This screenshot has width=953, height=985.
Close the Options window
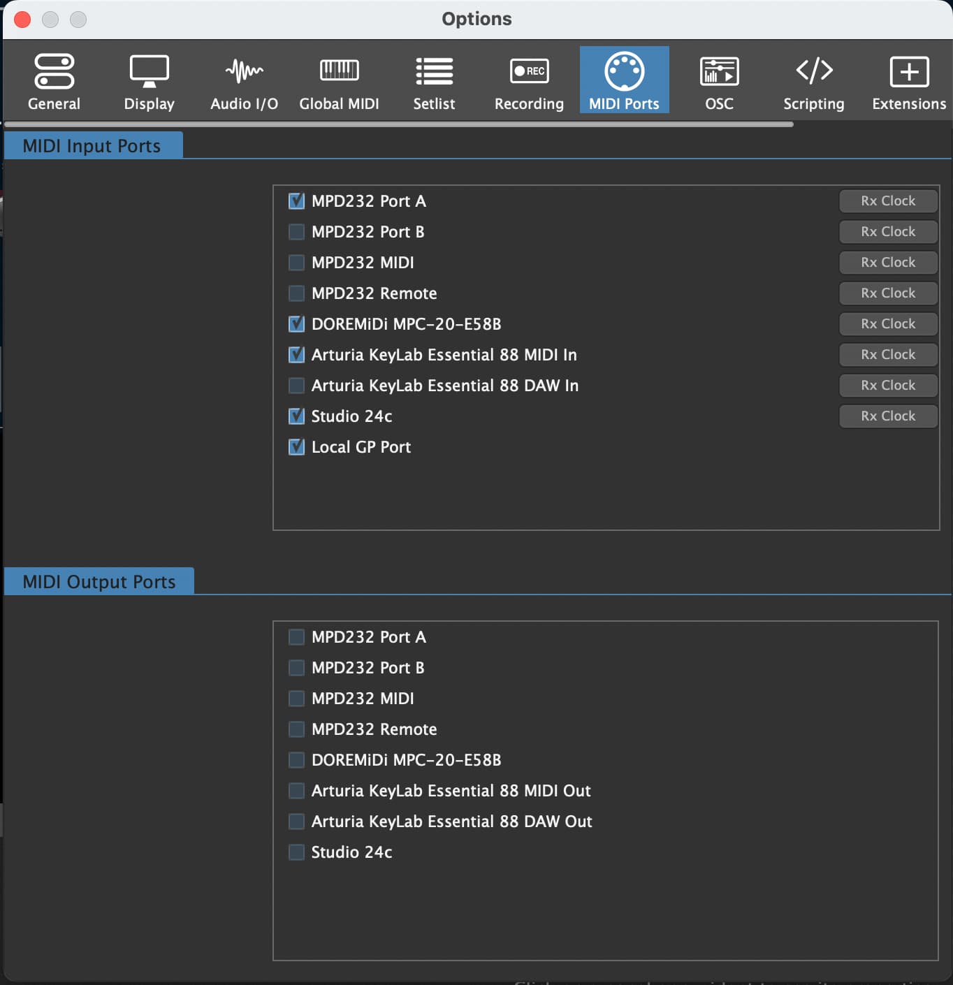click(22, 20)
